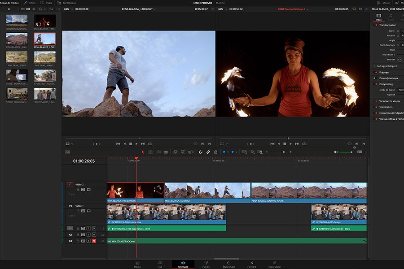Viewport: 404px width, 269px height.
Task: Switch to the Fairlight page
Action: coord(251,265)
